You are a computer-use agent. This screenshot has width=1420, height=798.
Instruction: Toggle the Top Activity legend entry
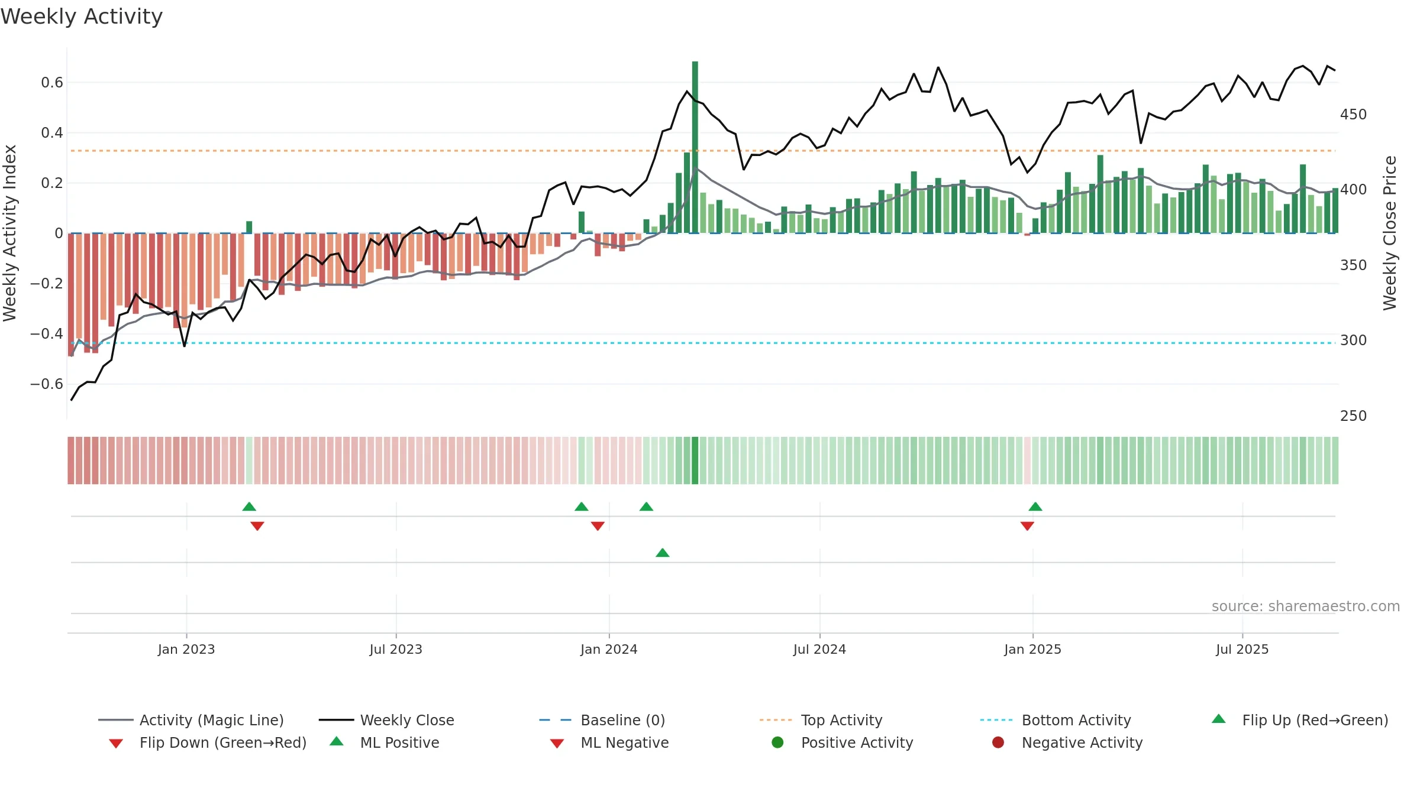click(x=821, y=720)
